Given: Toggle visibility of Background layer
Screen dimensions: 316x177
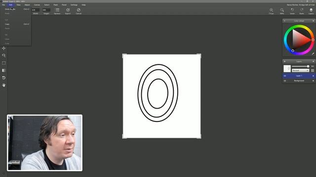Looking at the screenshot, I should 285,81.
